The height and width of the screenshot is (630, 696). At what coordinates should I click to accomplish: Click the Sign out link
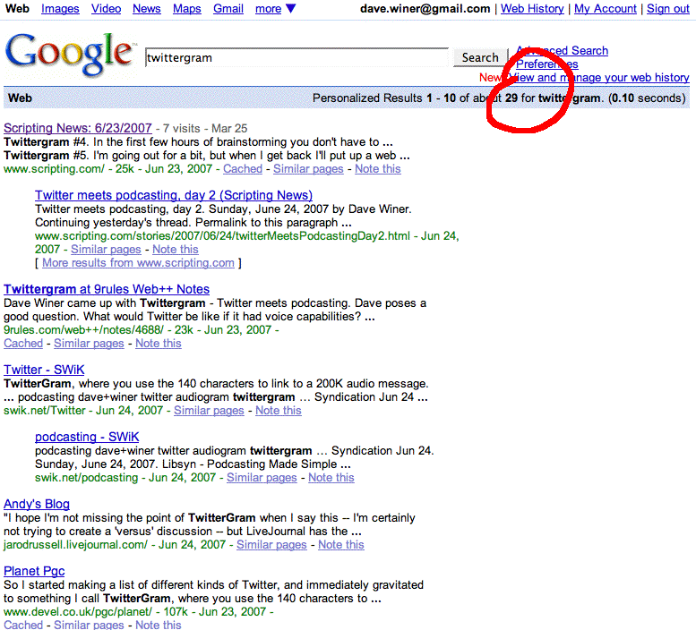[668, 9]
